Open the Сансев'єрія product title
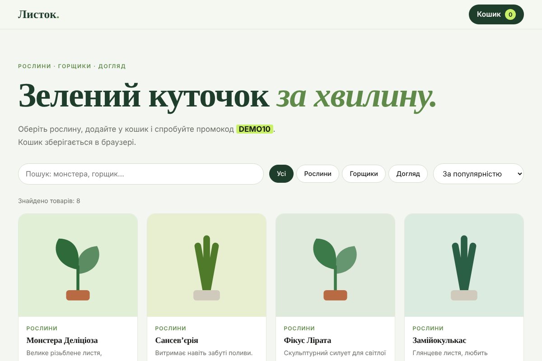Screen dimensions: 542x361 pos(177,340)
